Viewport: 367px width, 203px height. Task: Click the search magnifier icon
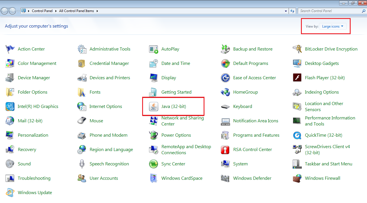[364, 11]
